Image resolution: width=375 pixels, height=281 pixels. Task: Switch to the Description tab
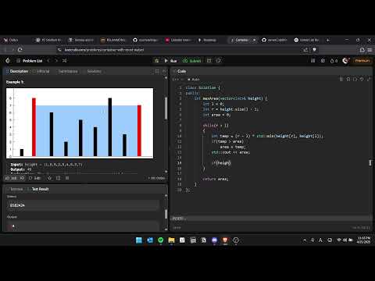click(17, 71)
